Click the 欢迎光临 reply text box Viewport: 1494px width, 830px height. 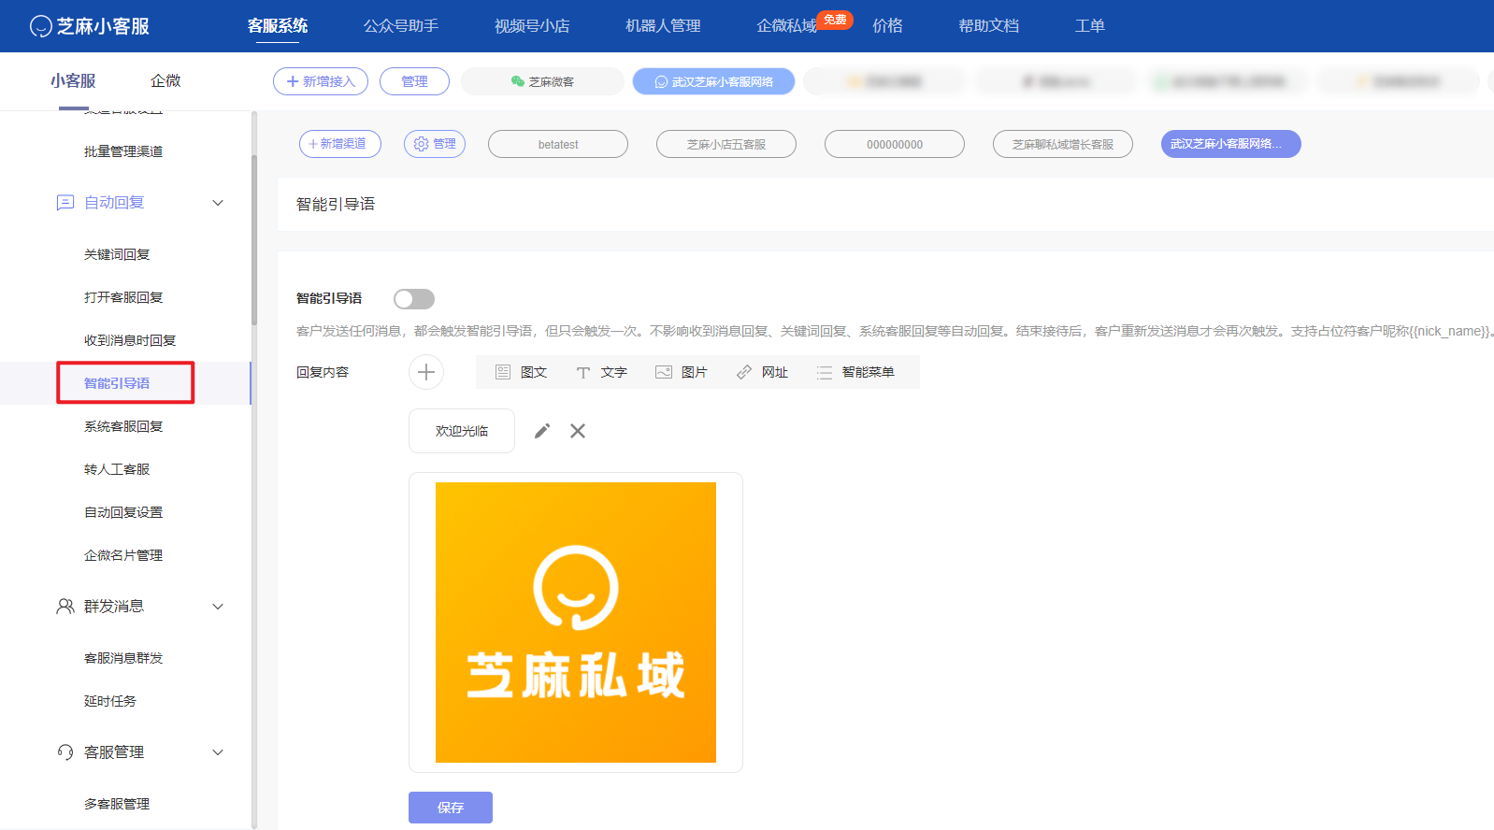(x=462, y=431)
